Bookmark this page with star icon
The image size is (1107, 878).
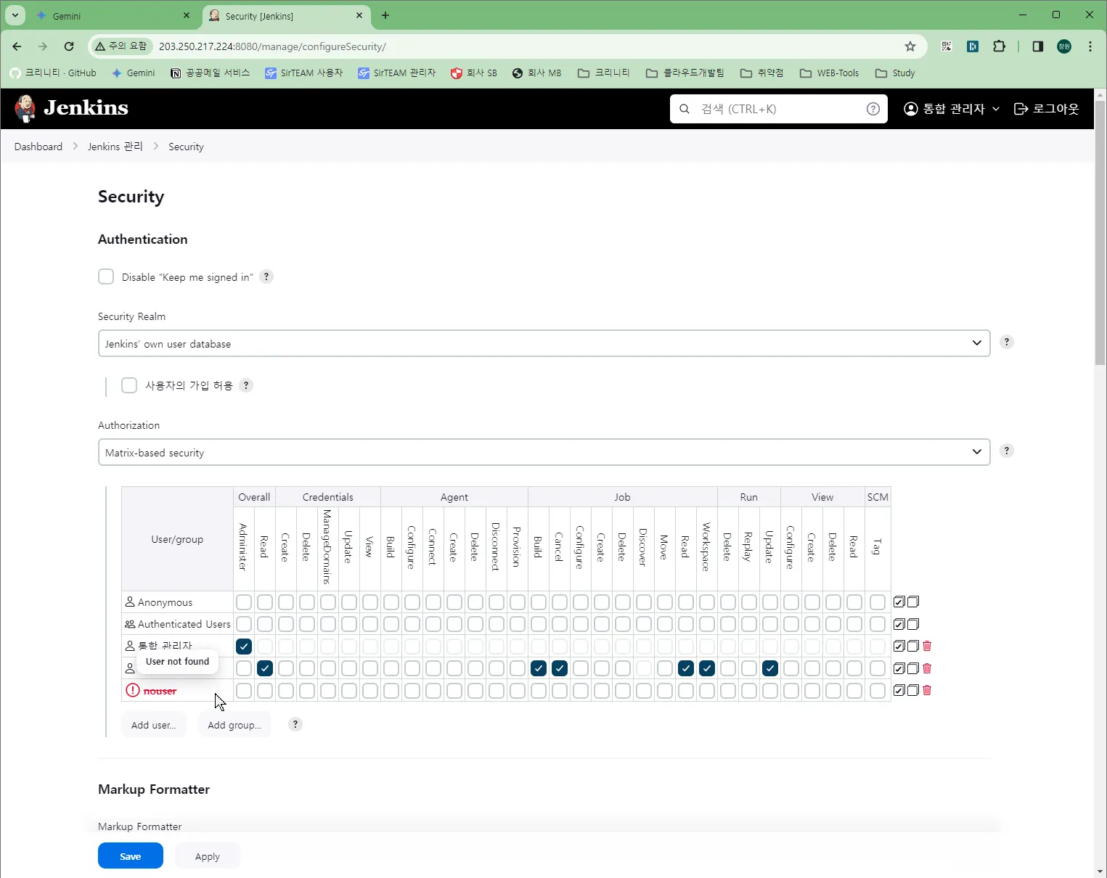coord(910,46)
